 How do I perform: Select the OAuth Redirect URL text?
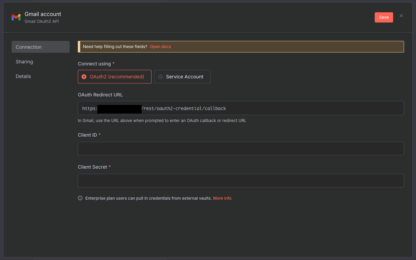(x=154, y=108)
